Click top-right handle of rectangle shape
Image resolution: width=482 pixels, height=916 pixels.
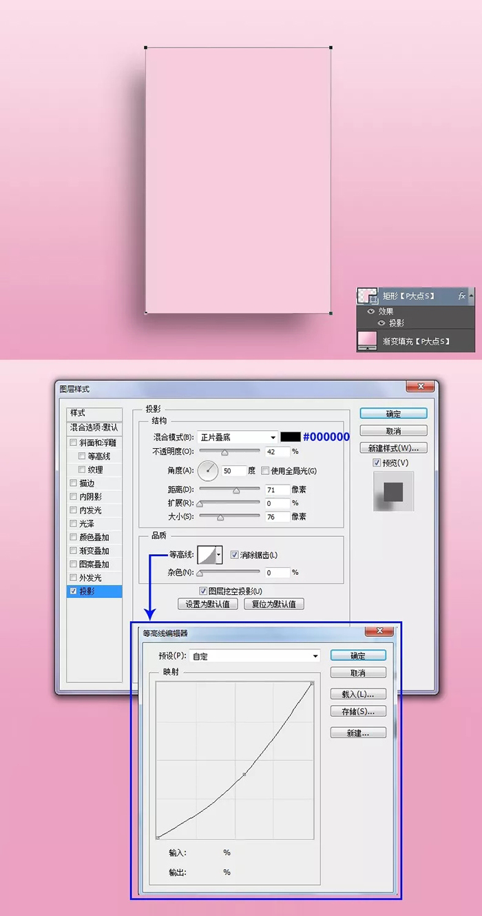click(331, 48)
